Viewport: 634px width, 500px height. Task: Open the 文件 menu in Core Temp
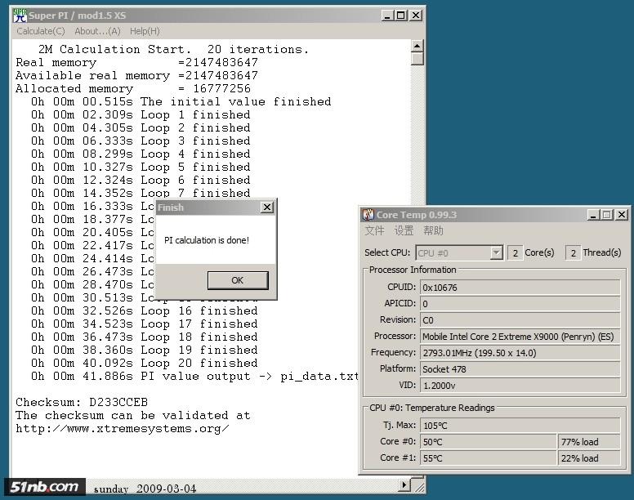[x=374, y=231]
